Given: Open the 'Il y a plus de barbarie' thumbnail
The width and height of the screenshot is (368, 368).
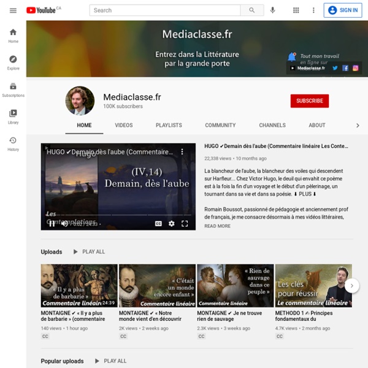Looking at the screenshot, I should tap(79, 286).
